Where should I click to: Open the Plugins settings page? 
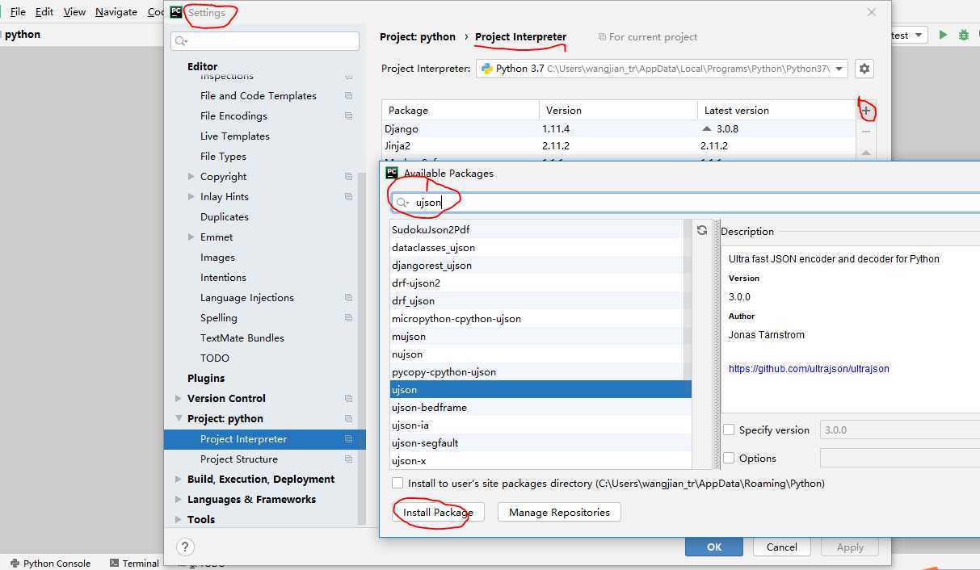coord(206,379)
